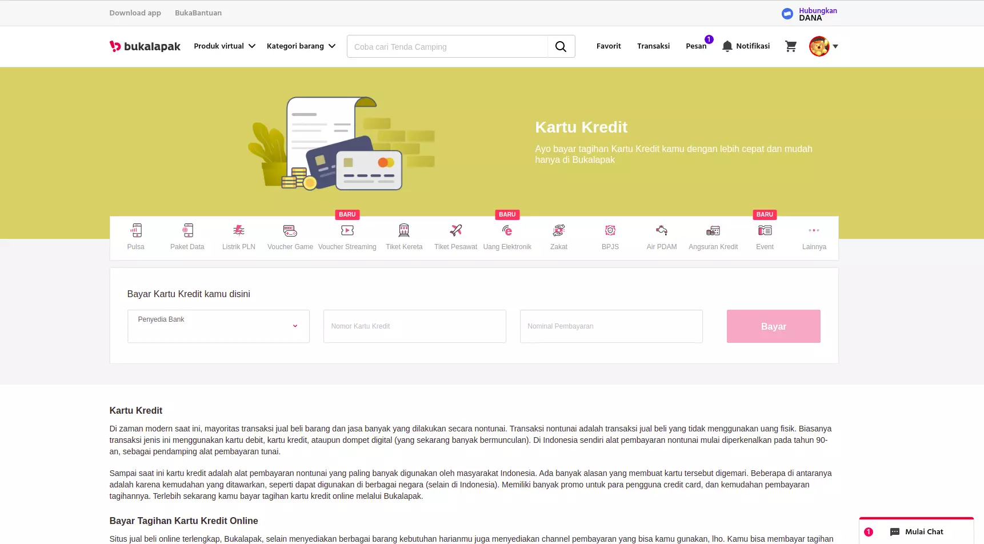Select Uang Elektronik icon
Screen dimensions: 984x544
(x=507, y=230)
